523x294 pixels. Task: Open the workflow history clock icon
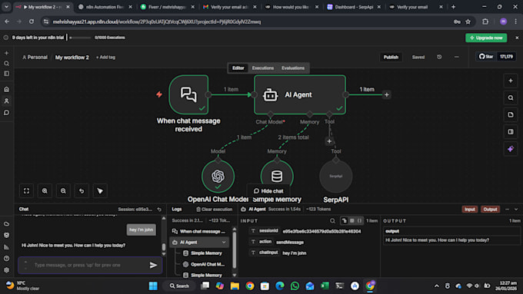pos(439,57)
